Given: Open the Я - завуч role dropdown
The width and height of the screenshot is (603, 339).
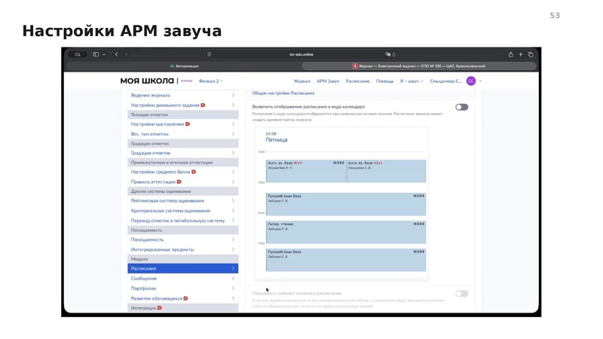Looking at the screenshot, I should (x=412, y=81).
